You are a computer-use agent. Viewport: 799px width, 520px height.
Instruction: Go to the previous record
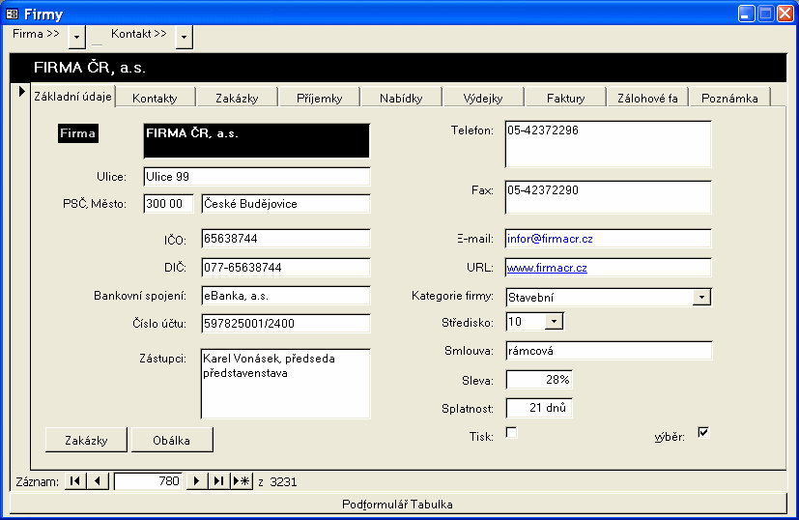coord(99,481)
